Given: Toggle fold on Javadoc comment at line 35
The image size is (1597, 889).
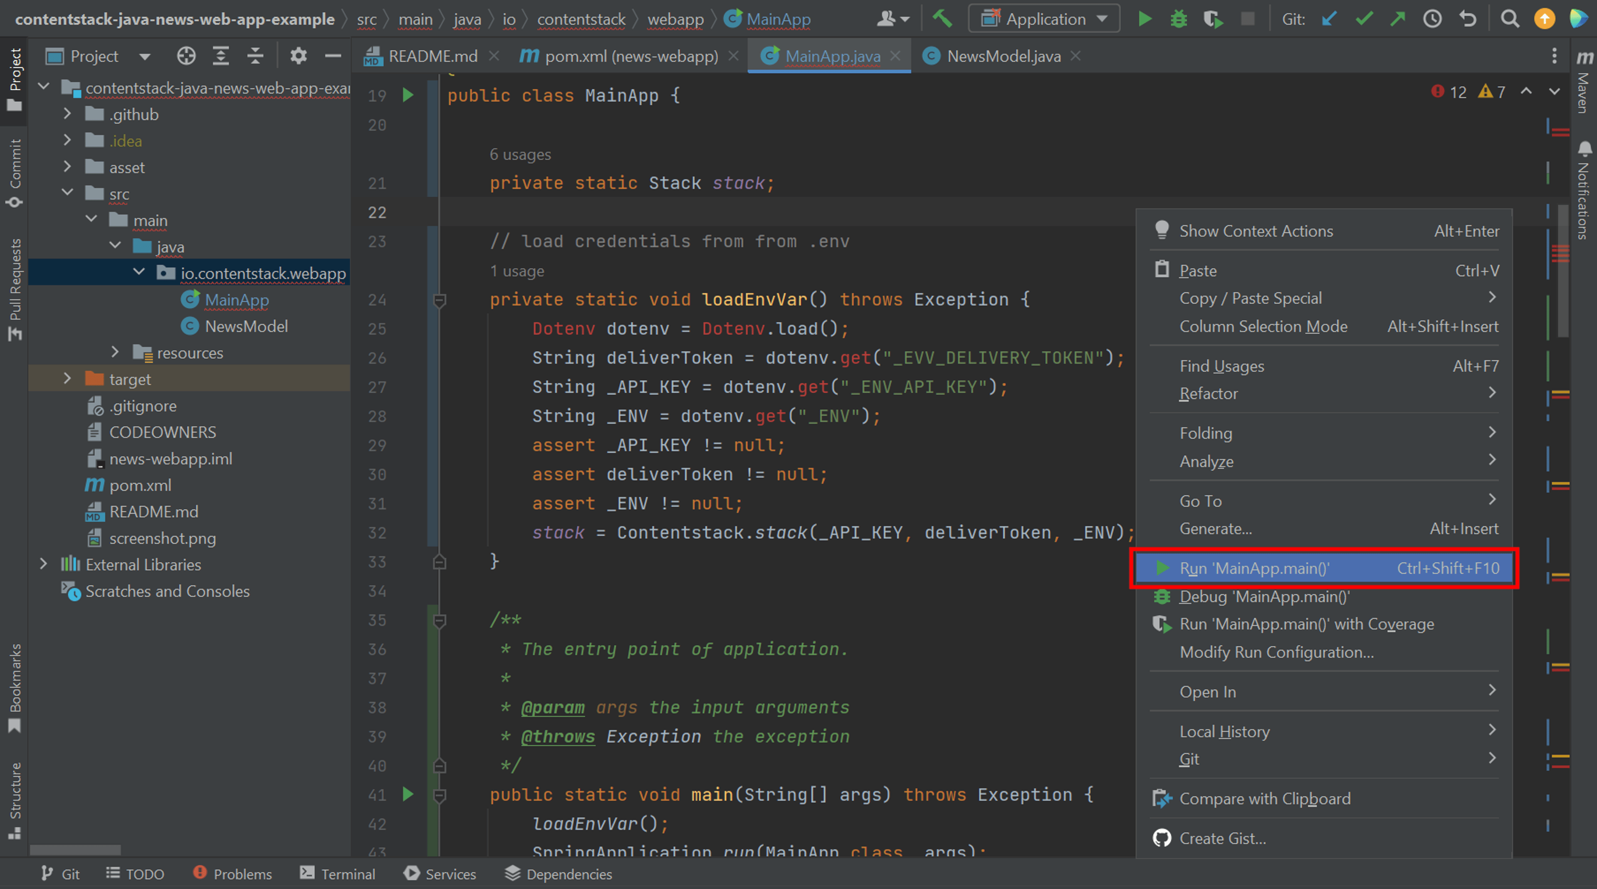Looking at the screenshot, I should pyautogui.click(x=440, y=620).
